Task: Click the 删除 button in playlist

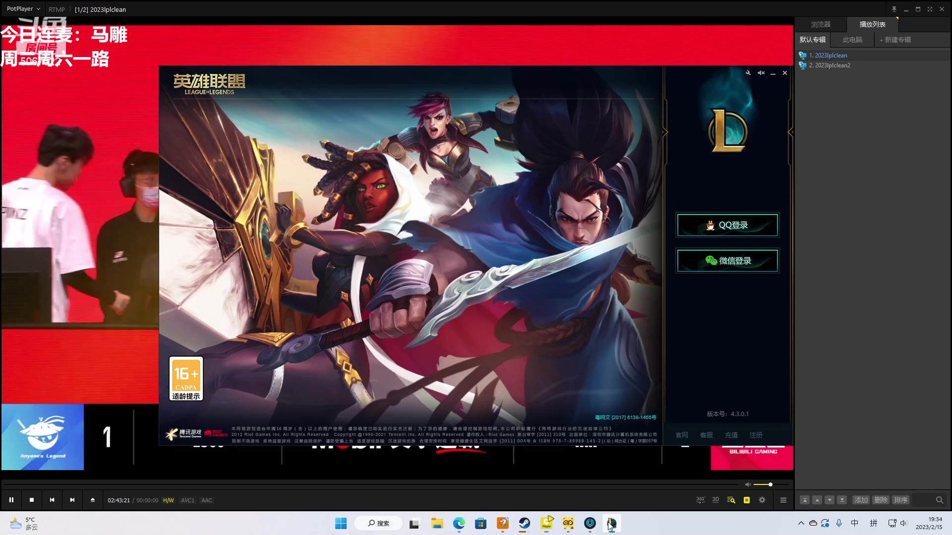Action: pos(881,500)
